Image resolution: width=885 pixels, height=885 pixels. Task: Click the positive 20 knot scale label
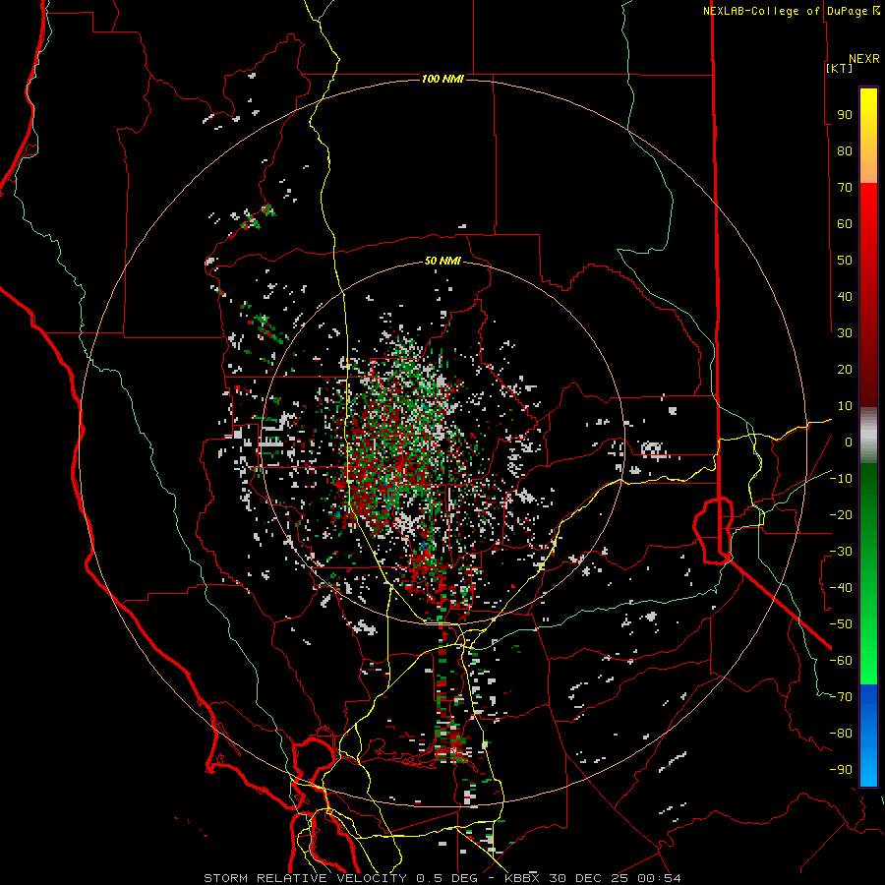[x=845, y=369]
